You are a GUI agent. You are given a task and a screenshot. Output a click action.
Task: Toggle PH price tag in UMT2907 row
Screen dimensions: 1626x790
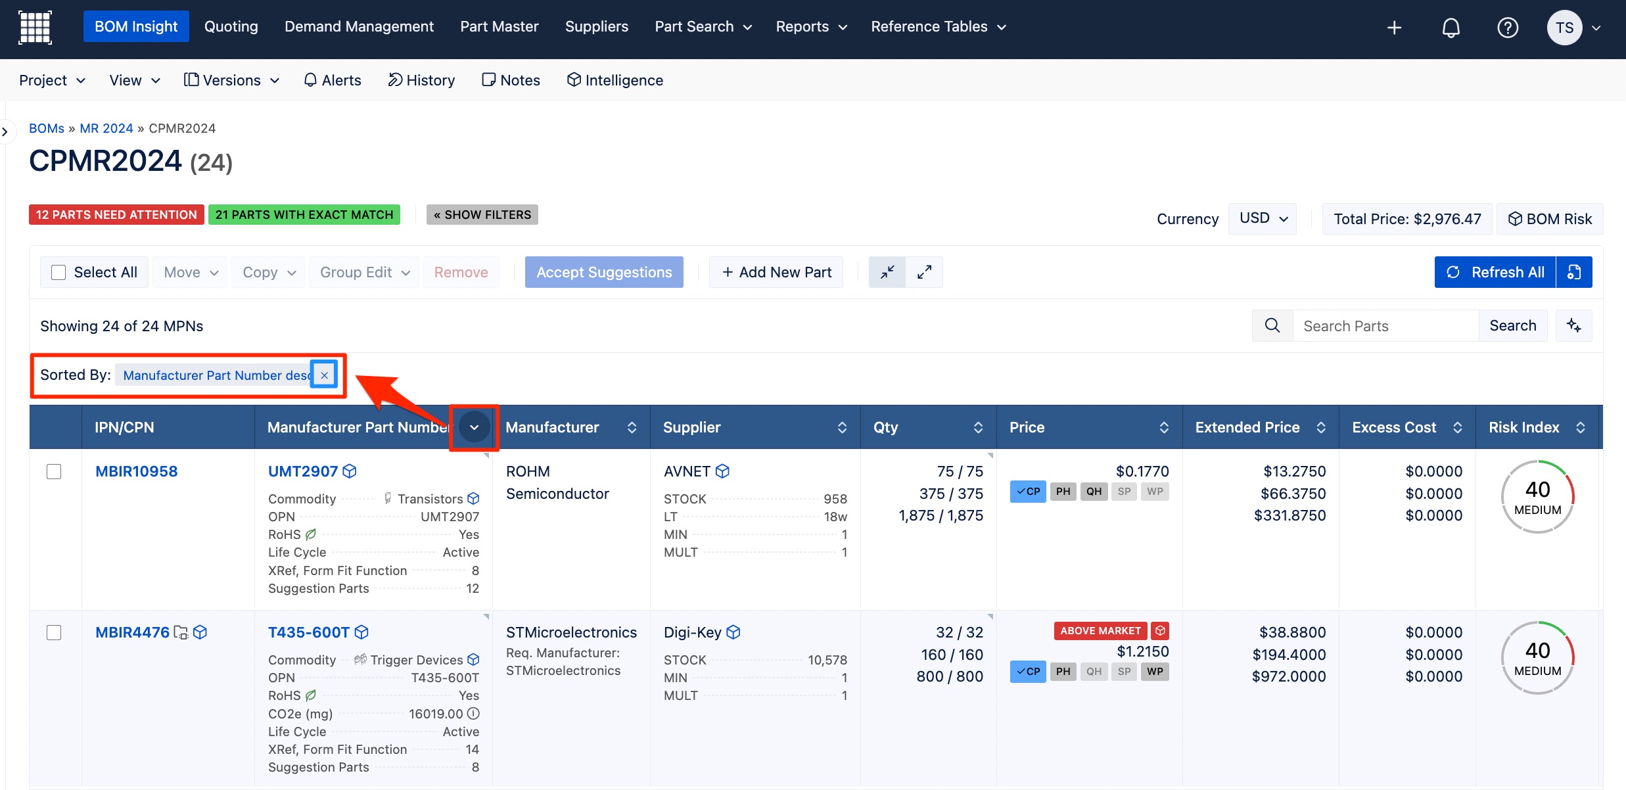pyautogui.click(x=1063, y=492)
